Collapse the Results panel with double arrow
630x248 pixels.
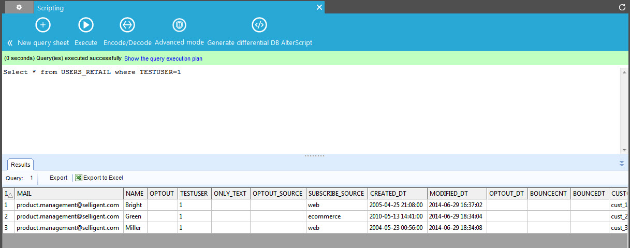pos(622,164)
